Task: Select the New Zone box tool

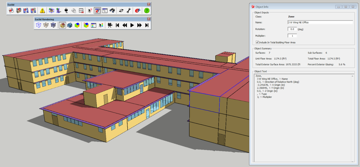Action: coord(51,11)
